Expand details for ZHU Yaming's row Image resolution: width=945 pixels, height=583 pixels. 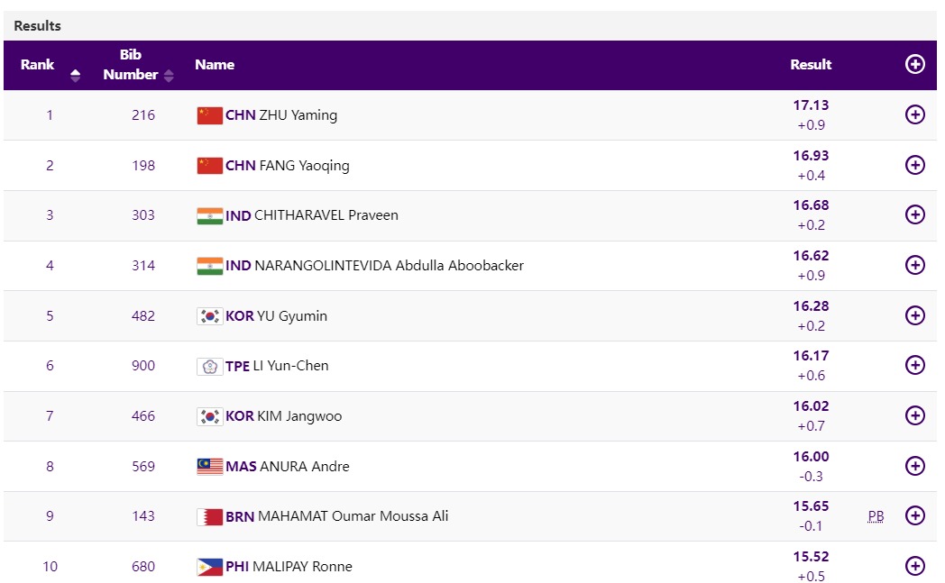tap(914, 114)
